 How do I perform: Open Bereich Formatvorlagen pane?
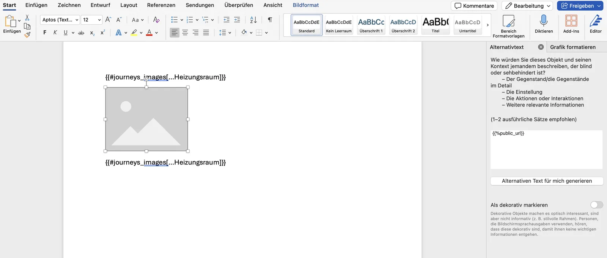[508, 26]
